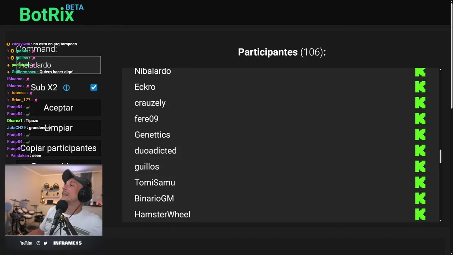This screenshot has height=255, width=453.
Task: Click the BotRix BETA logo
Action: (x=51, y=13)
